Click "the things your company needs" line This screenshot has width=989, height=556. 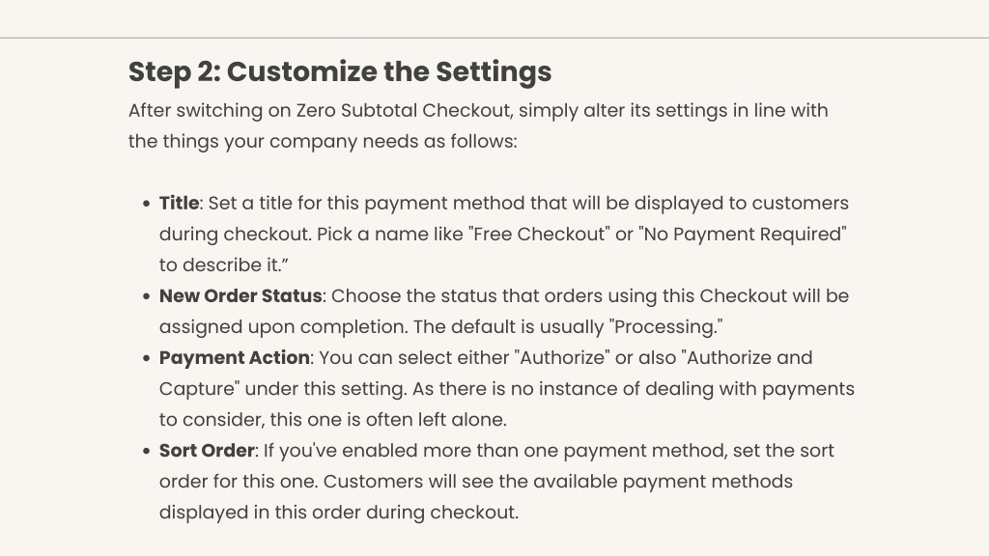323,141
